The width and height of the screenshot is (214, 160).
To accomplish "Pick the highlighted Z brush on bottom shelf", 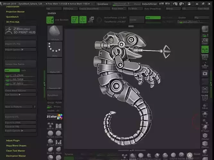I will [190, 156].
